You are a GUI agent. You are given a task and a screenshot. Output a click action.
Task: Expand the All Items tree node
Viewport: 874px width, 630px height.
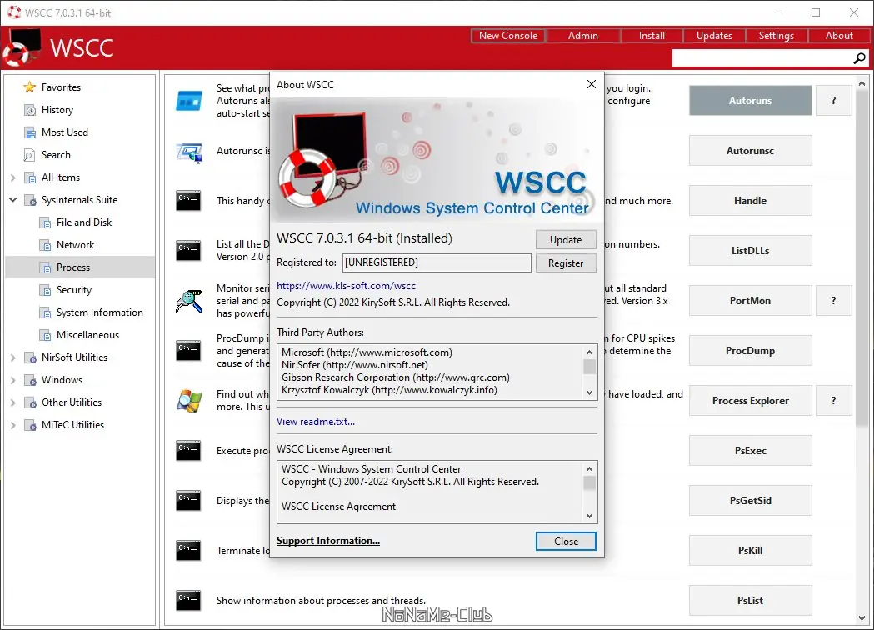12,177
